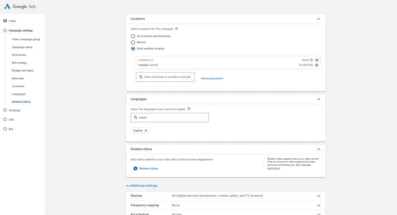Click Locations (1) header text
Viewport: 397px width, 215px height.
[146, 60]
